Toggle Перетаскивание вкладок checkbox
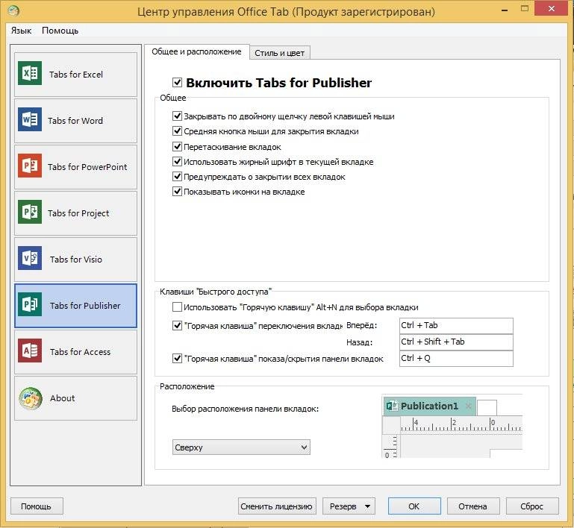This screenshot has height=528, width=574. click(177, 147)
